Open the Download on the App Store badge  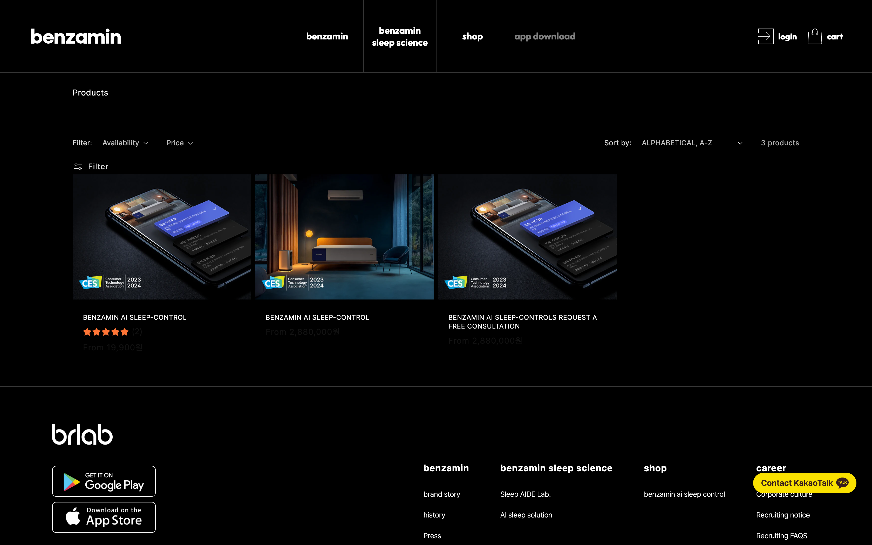tap(104, 517)
